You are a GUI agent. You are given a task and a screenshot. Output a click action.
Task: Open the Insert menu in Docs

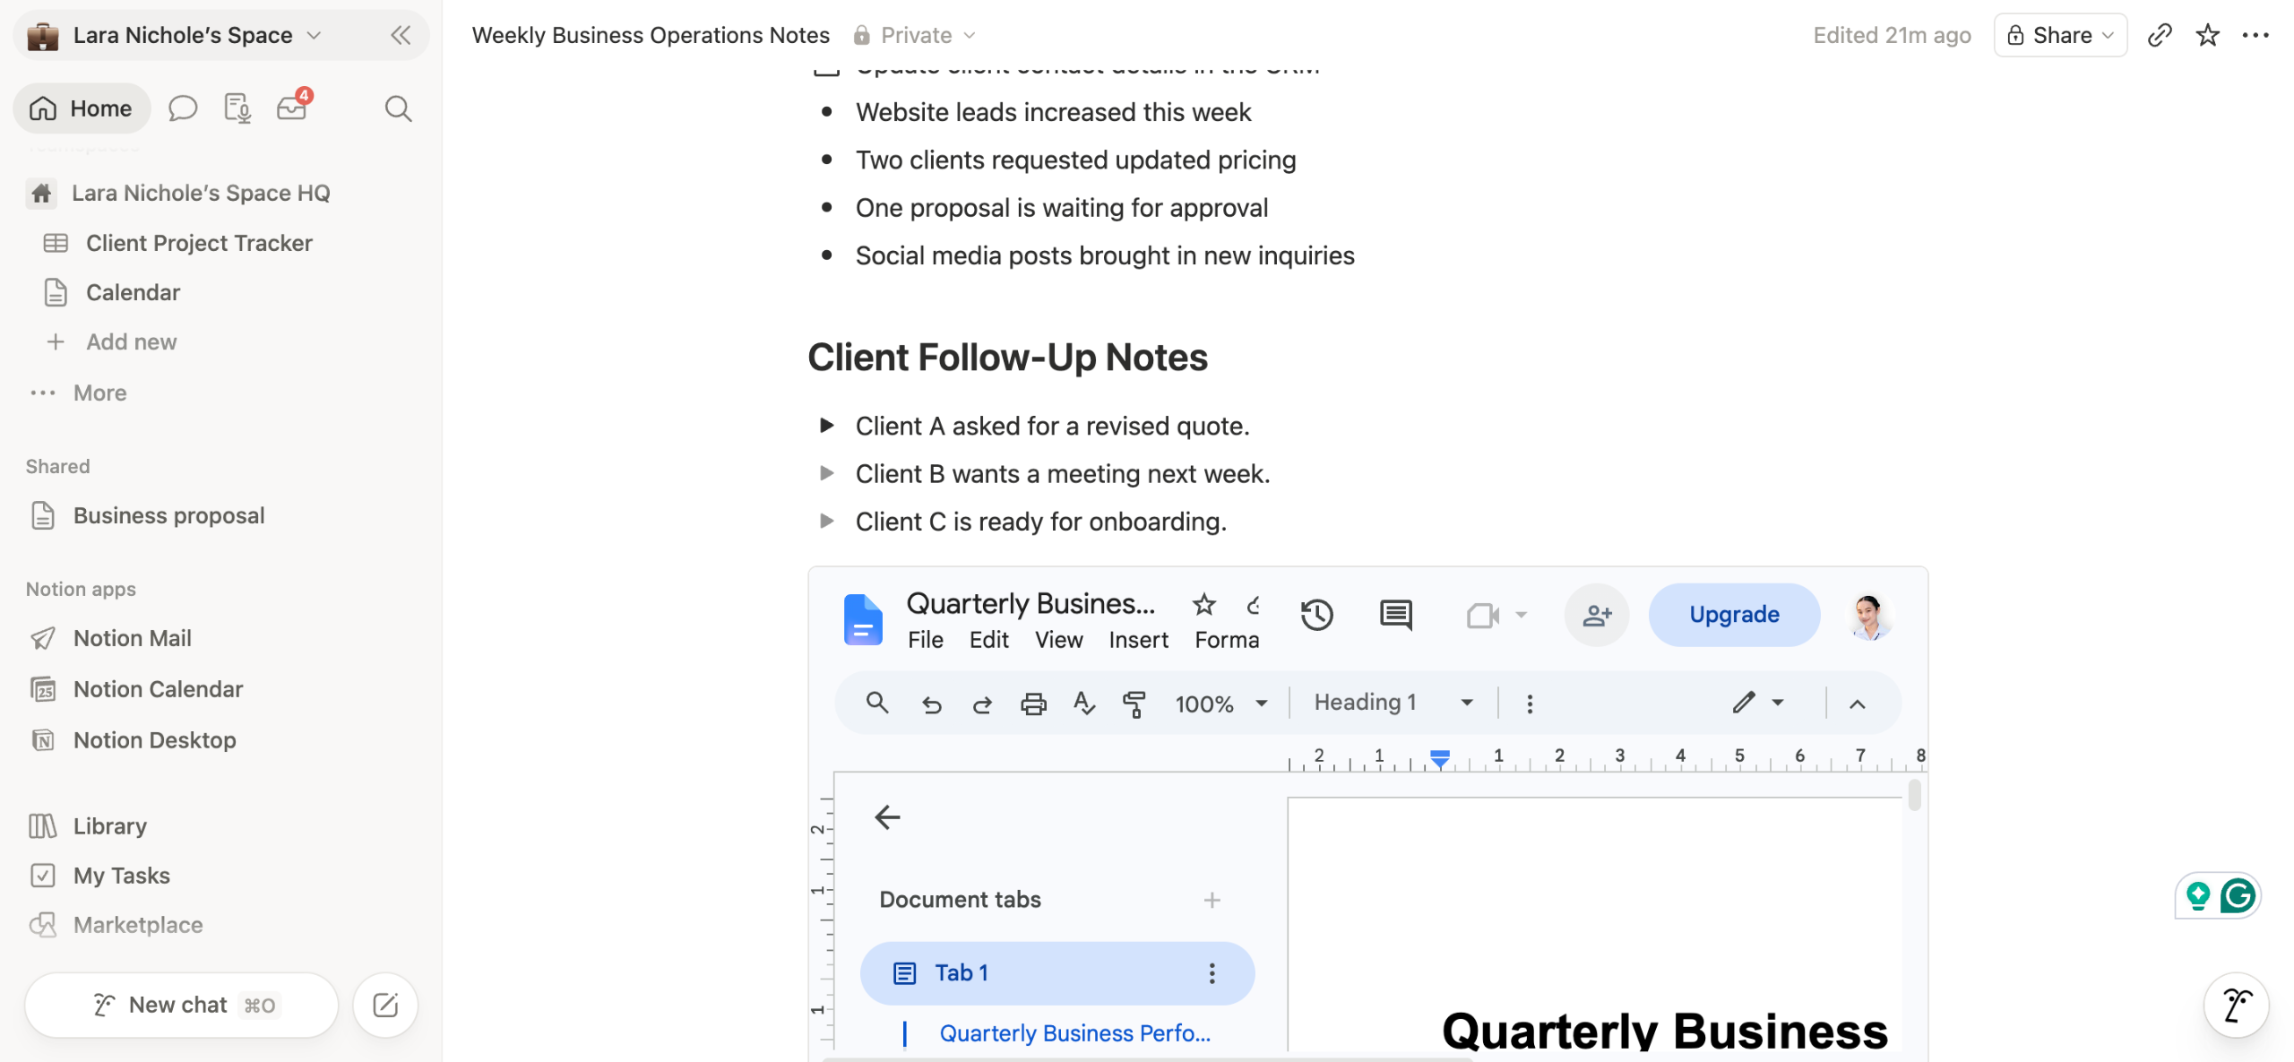pyautogui.click(x=1138, y=640)
